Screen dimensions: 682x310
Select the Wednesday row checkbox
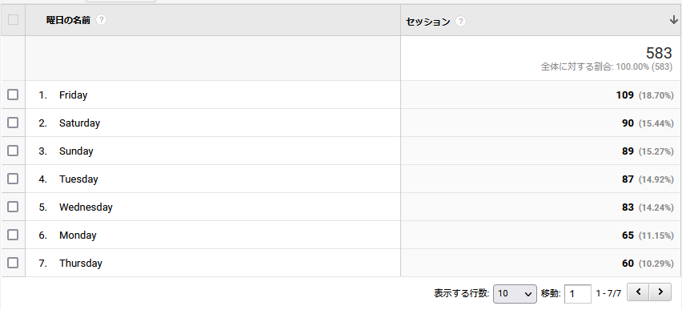[x=13, y=207]
